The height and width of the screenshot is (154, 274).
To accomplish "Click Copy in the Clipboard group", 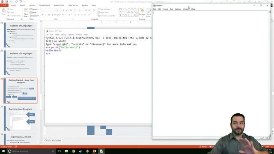I will pos(10,12).
